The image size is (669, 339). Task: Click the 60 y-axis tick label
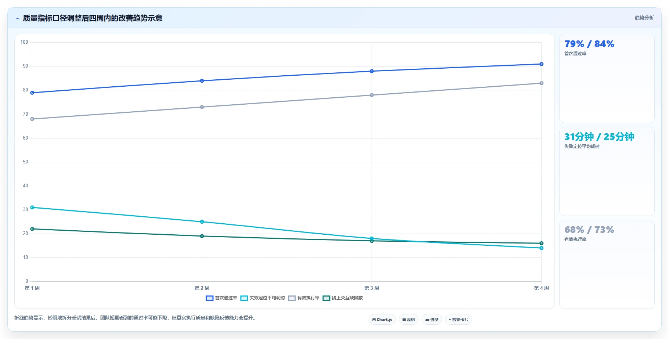click(25, 138)
